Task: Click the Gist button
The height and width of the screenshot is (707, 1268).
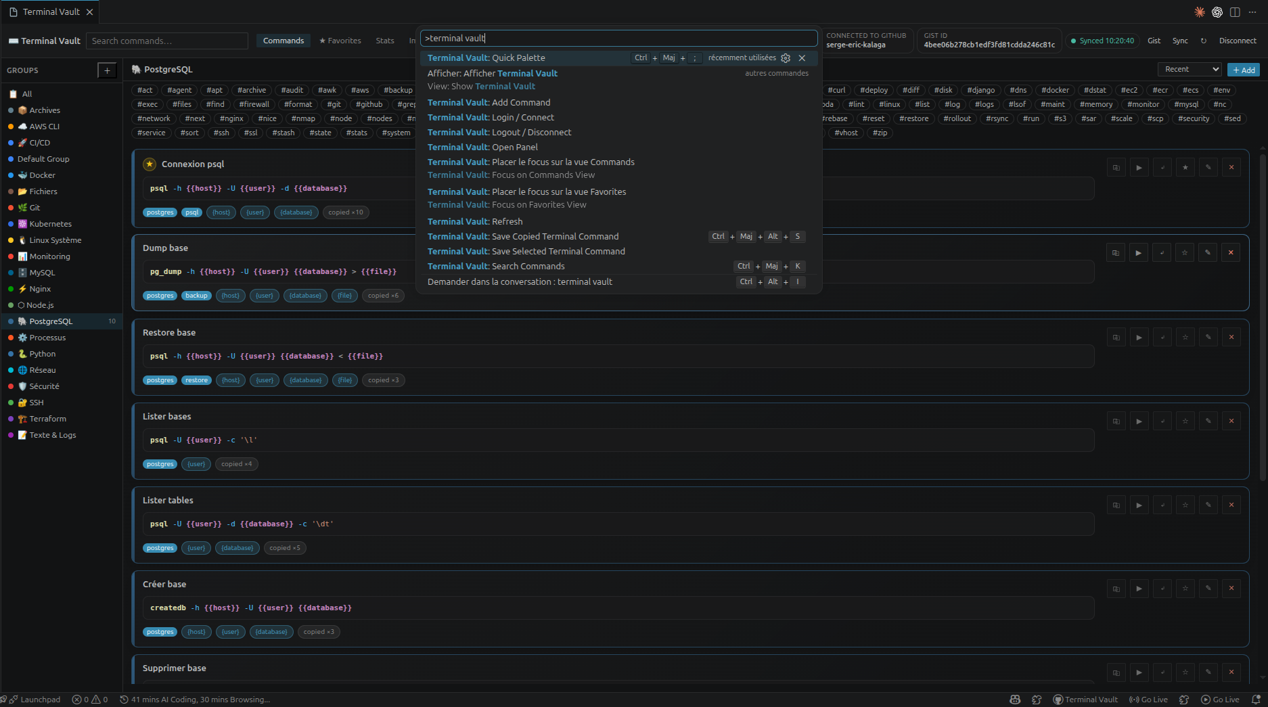Action: pyautogui.click(x=1154, y=41)
